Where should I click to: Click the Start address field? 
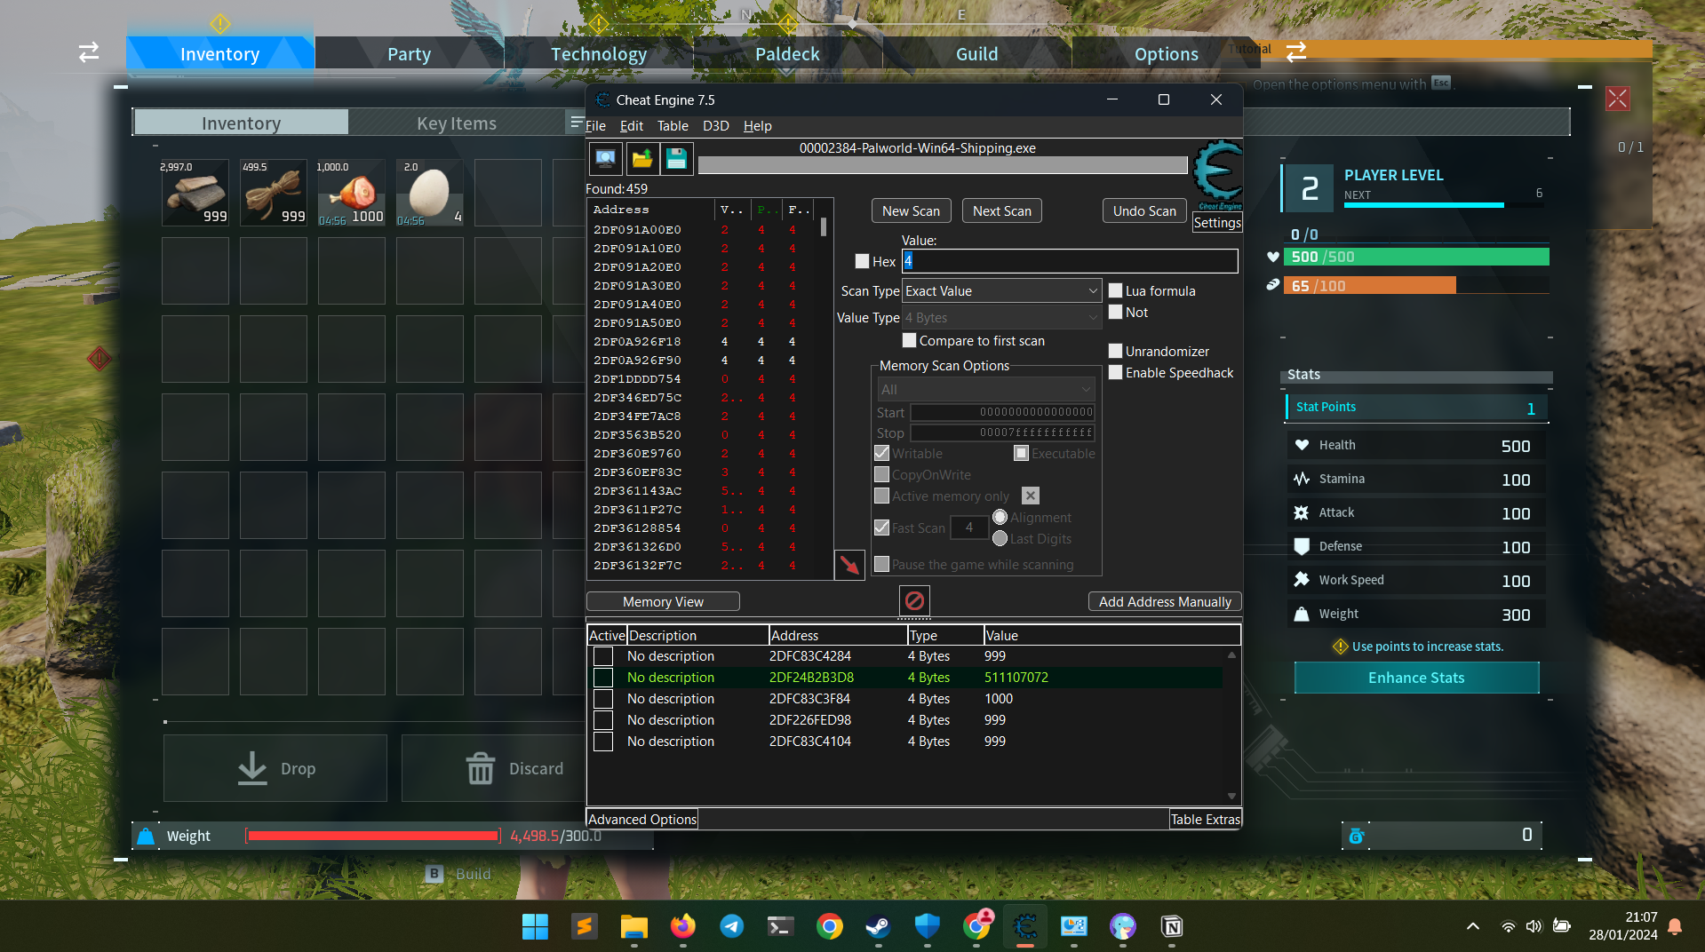pos(1002,412)
